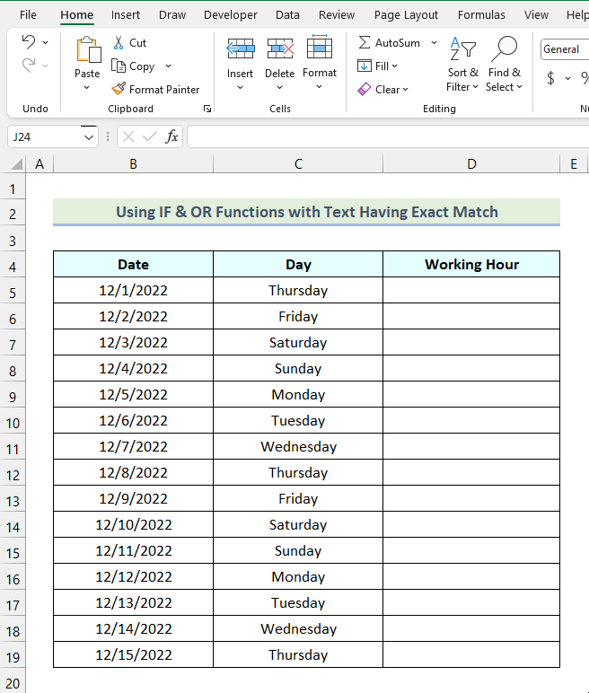Expand the accounting format dropdown arrow
The width and height of the screenshot is (589, 693).
[x=567, y=79]
